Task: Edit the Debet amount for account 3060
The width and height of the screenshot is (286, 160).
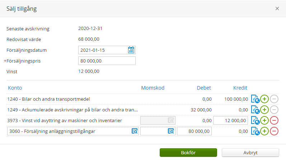Action: [x=194, y=131]
